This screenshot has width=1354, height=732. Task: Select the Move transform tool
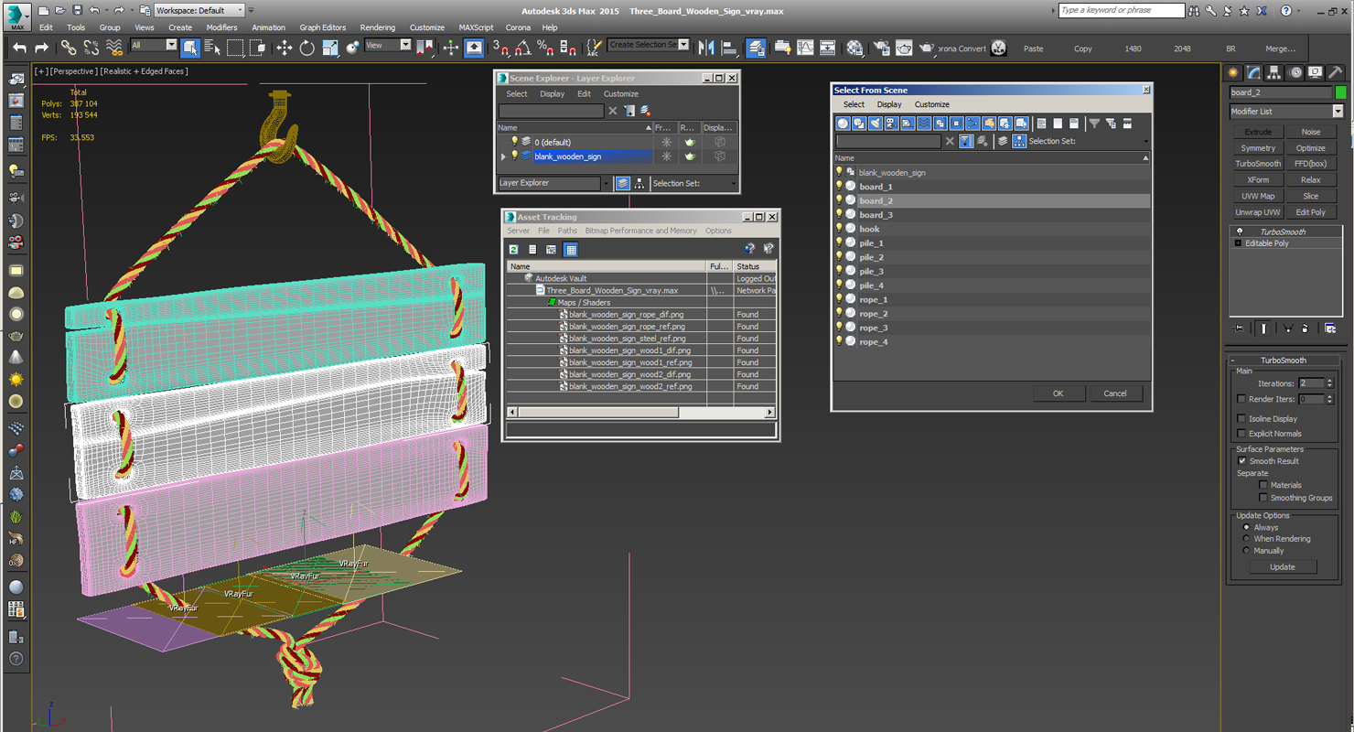click(x=284, y=48)
